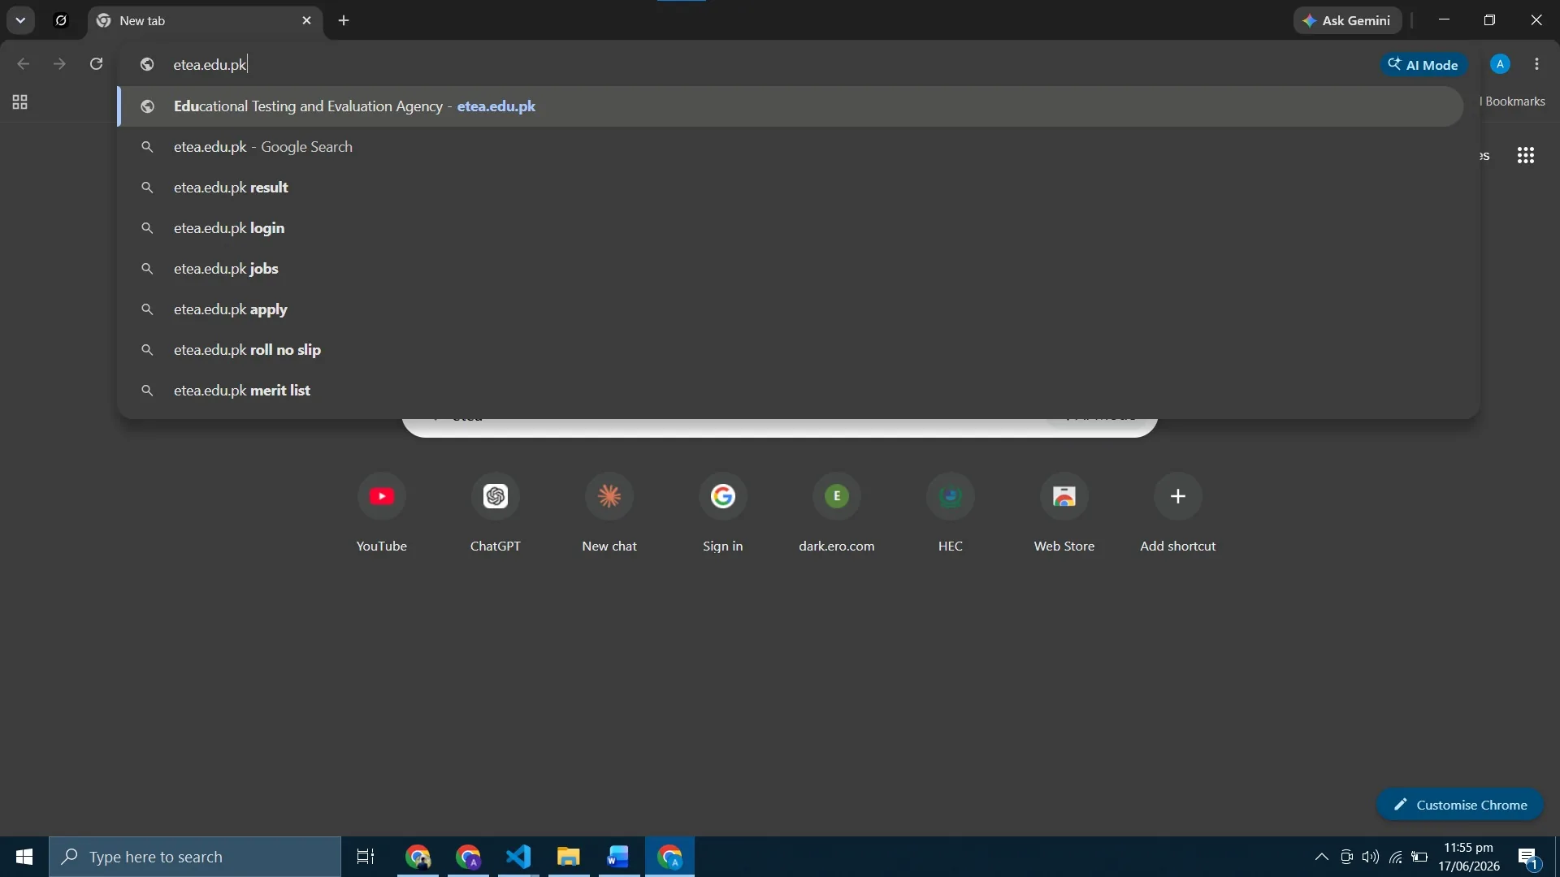Show hidden system tray icons

click(x=1322, y=857)
